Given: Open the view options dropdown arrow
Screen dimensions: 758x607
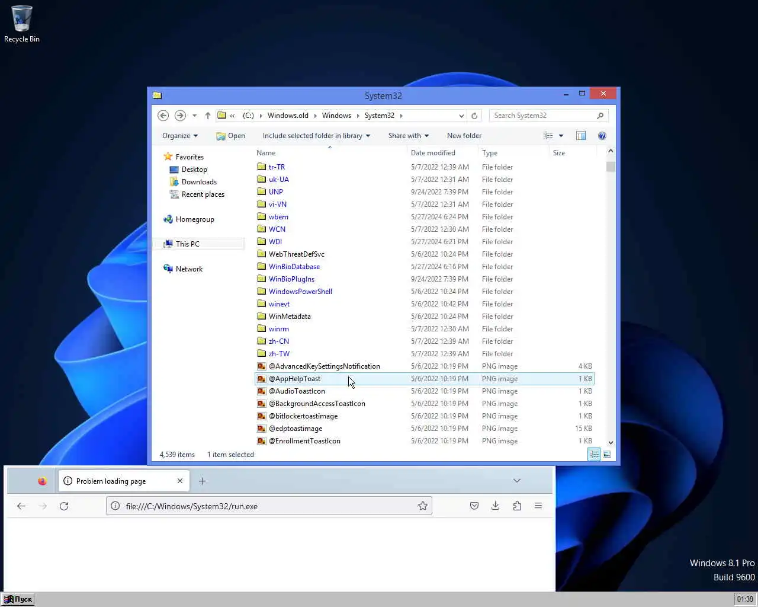Looking at the screenshot, I should [x=561, y=136].
